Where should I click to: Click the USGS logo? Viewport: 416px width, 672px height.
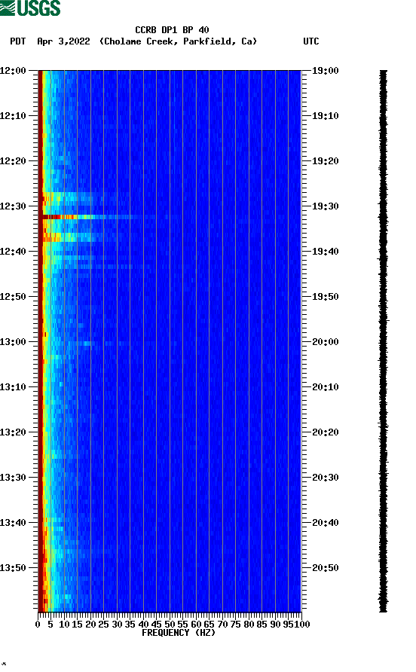(x=30, y=8)
